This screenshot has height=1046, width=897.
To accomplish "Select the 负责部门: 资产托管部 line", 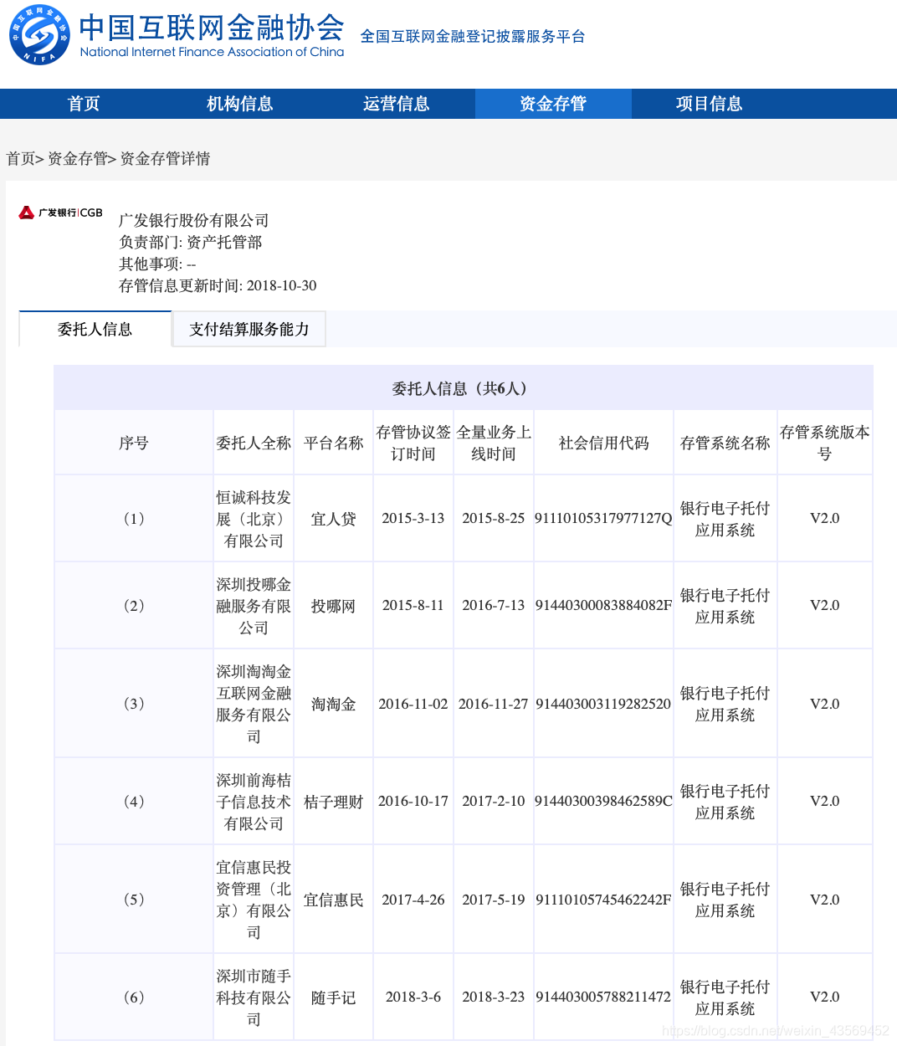I will pos(191,242).
